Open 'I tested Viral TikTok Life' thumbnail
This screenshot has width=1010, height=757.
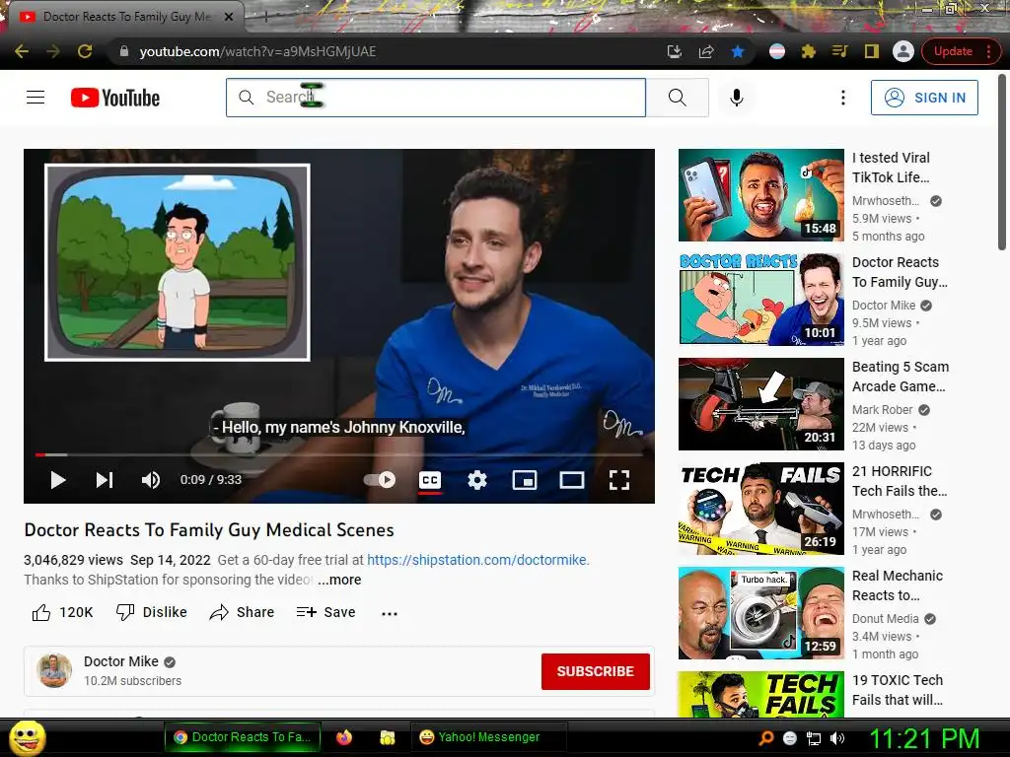pyautogui.click(x=760, y=195)
